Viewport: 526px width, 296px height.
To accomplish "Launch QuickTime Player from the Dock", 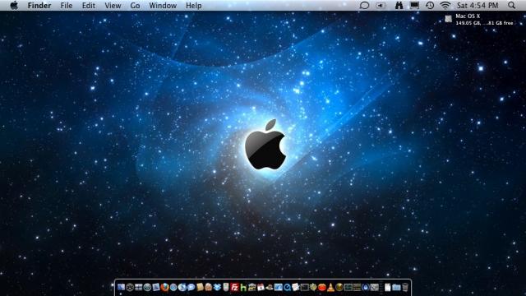I will 287,287.
